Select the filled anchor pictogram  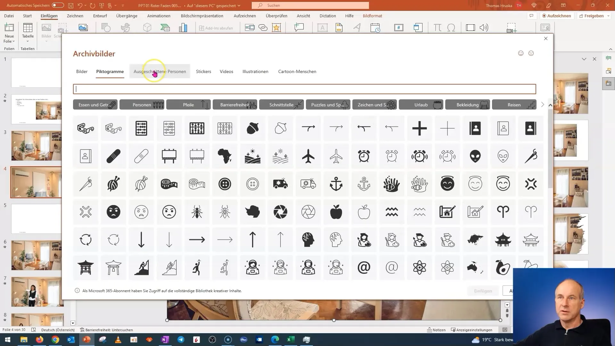click(336, 184)
